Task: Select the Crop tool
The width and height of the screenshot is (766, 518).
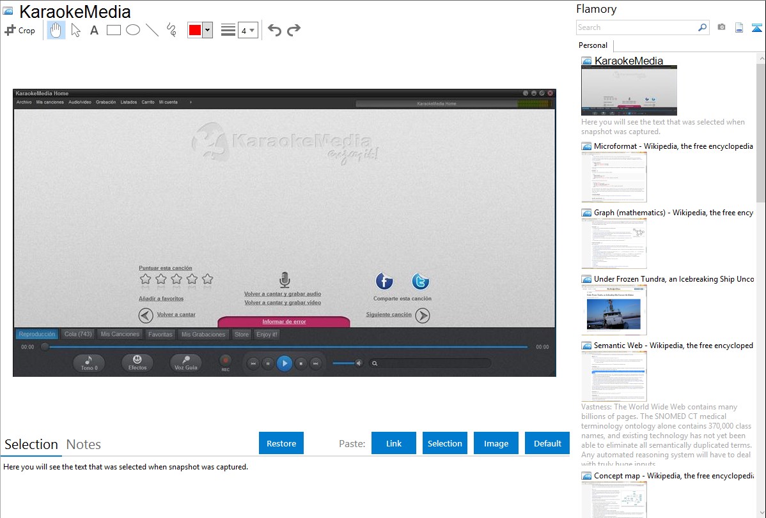Action: [x=20, y=30]
